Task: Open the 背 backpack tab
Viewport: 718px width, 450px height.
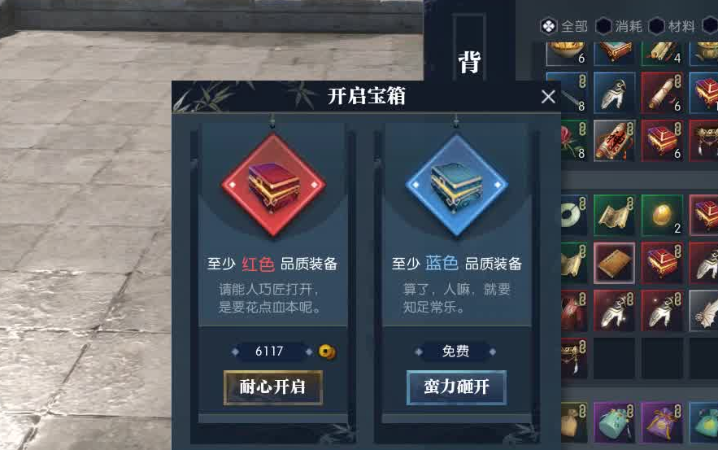Action: 469,62
